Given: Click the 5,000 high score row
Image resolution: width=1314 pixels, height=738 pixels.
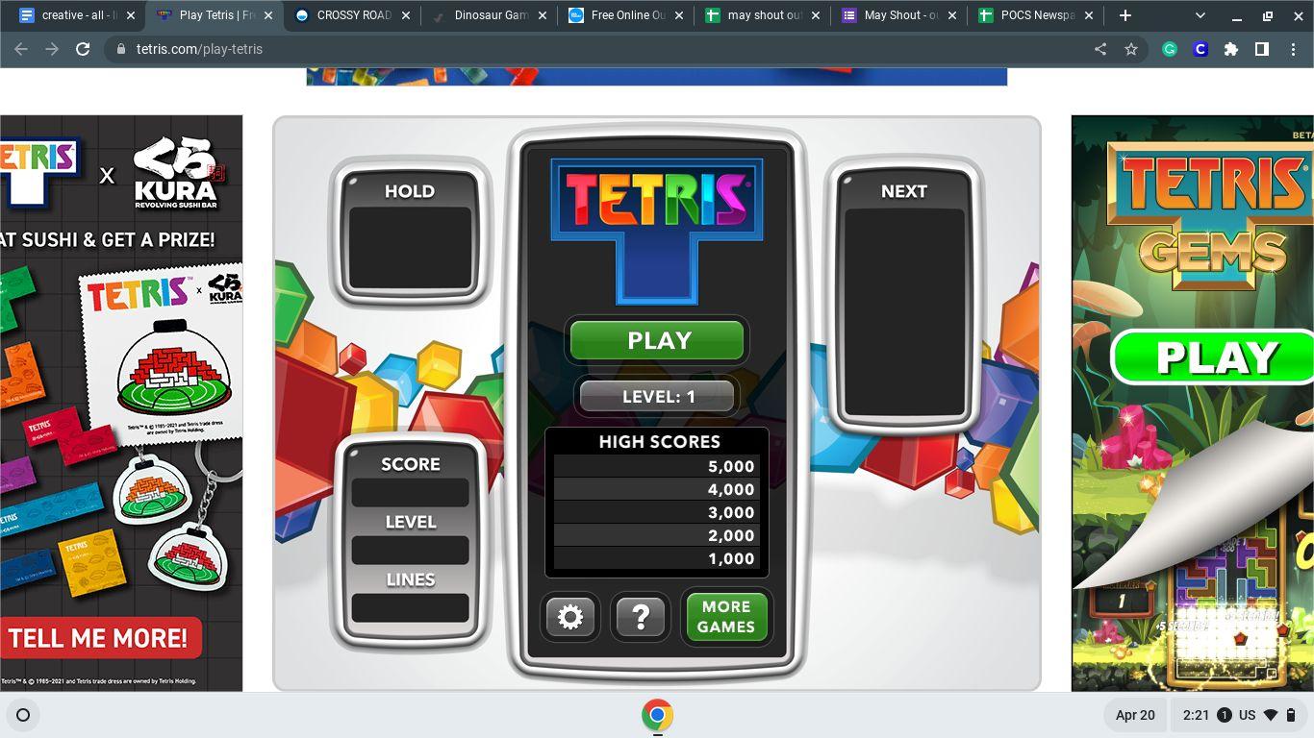Looking at the screenshot, I should coord(656,466).
